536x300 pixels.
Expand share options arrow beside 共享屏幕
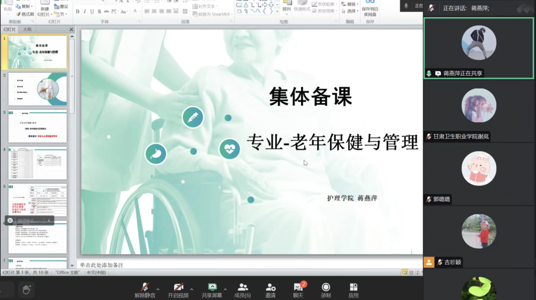pos(225,289)
